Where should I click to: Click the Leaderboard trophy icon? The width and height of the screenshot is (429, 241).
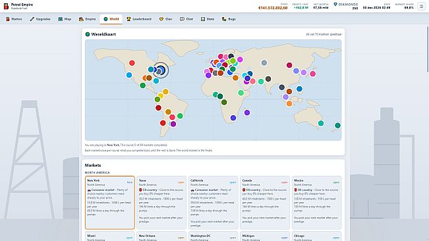click(129, 19)
